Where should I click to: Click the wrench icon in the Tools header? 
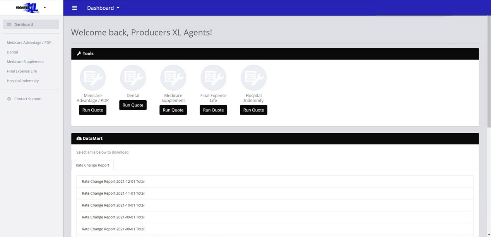click(79, 53)
